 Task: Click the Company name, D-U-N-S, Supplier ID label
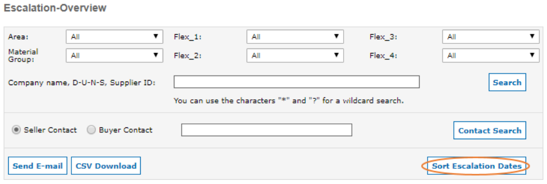(82, 83)
